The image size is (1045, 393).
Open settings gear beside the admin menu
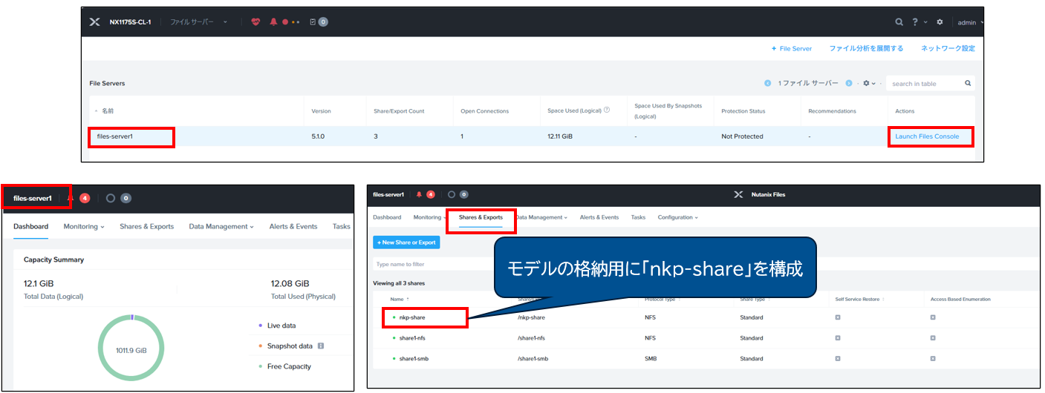pyautogui.click(x=940, y=22)
